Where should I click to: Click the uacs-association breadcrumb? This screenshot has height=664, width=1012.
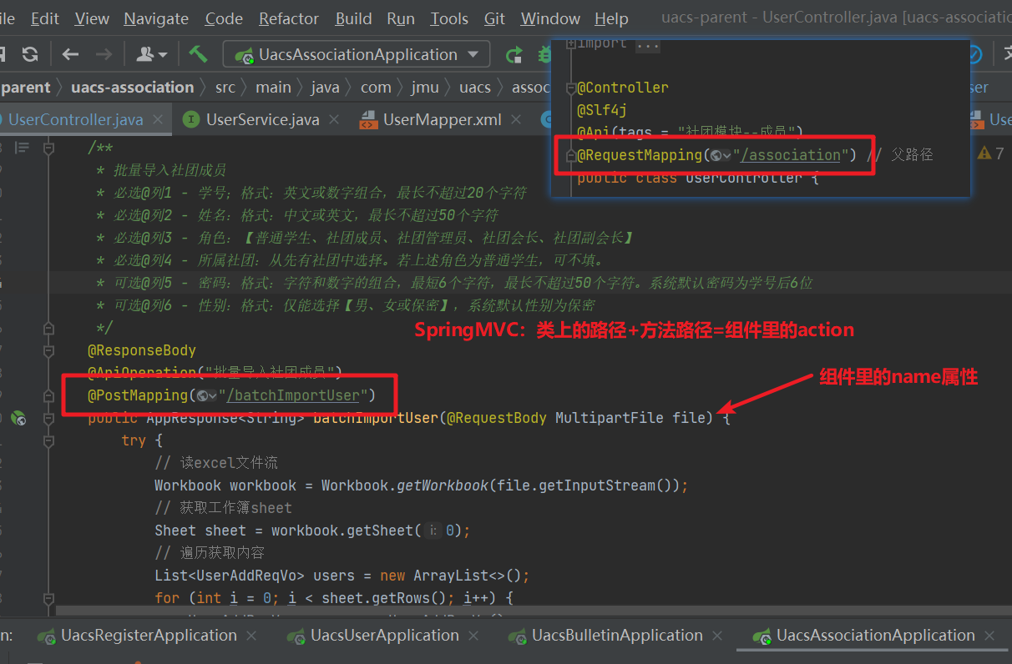(132, 88)
